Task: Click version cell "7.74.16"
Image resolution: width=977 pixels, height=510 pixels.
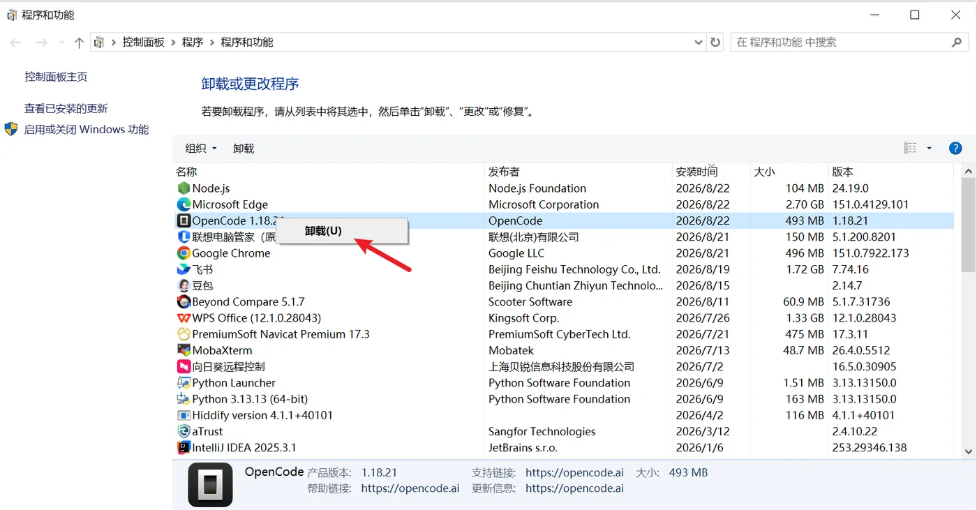Action: coord(851,269)
